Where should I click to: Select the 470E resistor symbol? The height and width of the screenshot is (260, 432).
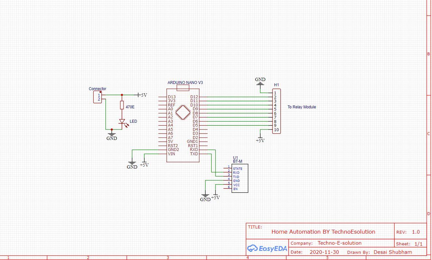[122, 105]
